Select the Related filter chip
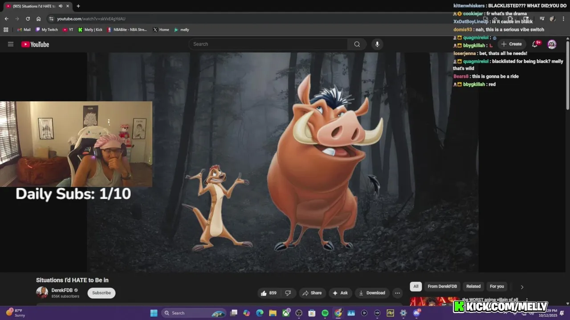The image size is (570, 320). [x=473, y=286]
